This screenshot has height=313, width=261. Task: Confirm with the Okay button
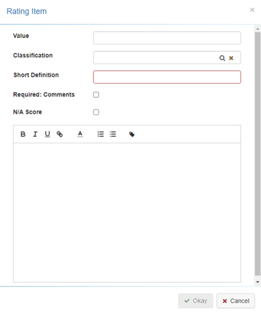tap(195, 301)
